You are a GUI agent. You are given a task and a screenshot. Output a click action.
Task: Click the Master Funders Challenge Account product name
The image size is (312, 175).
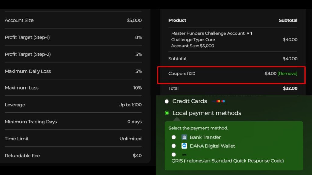coord(208,33)
